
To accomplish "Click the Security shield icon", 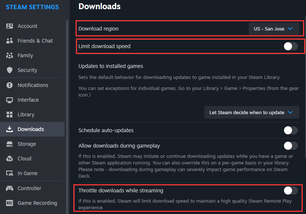I will pyautogui.click(x=10, y=70).
